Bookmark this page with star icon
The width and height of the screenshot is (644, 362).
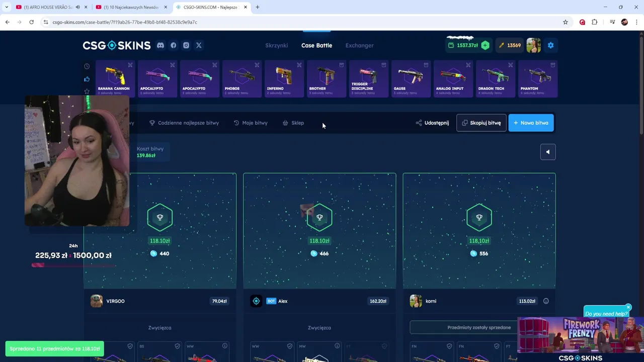[x=566, y=22]
